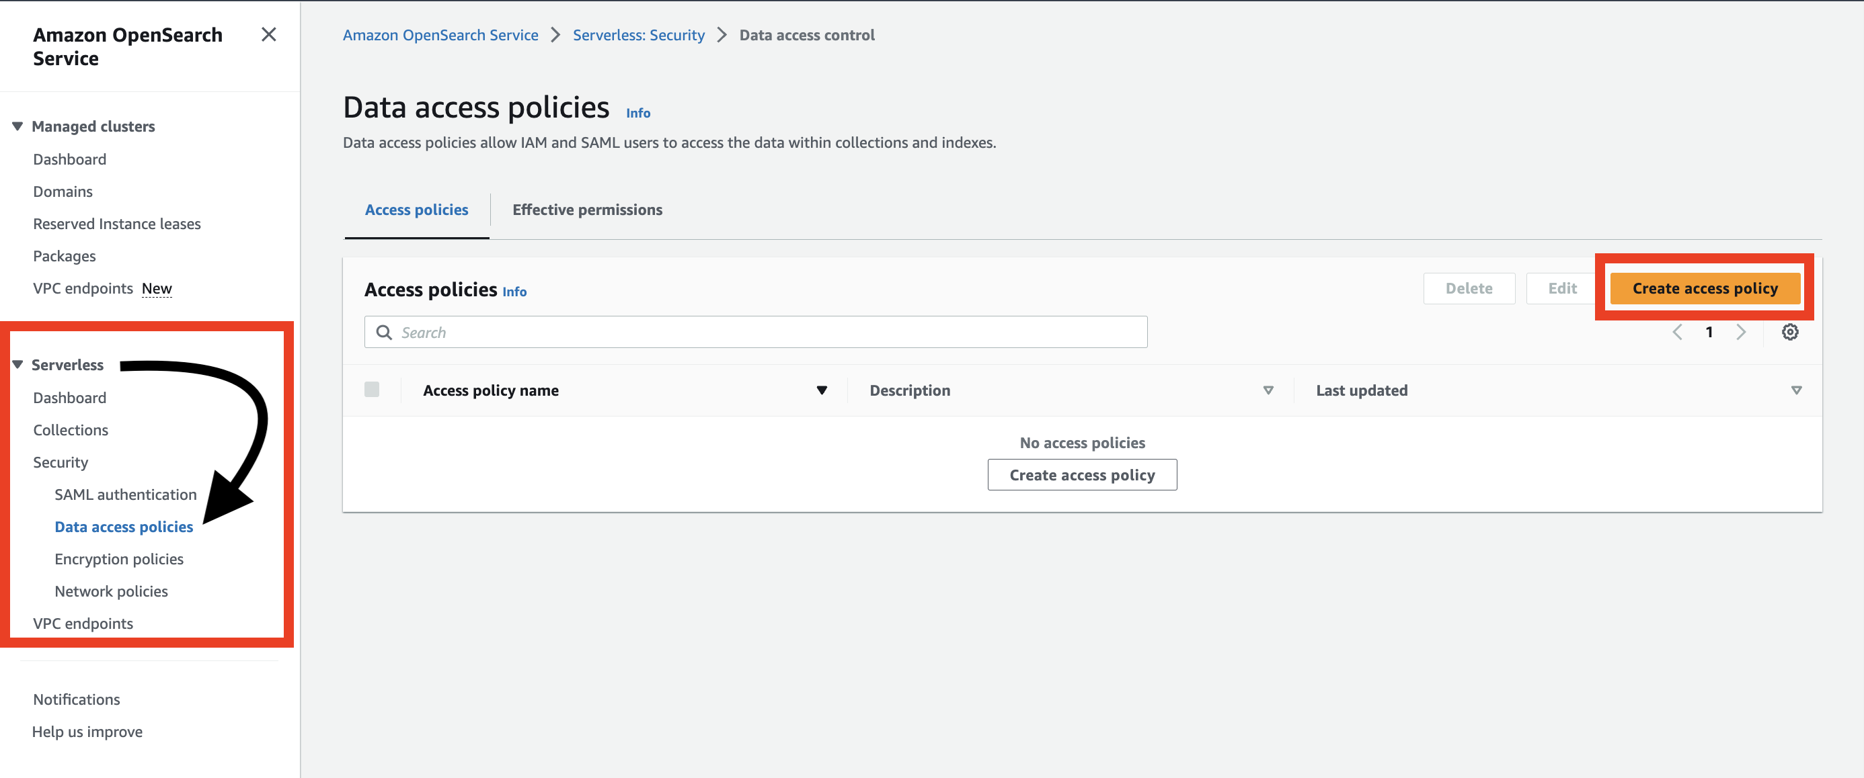Click Create access policy in empty table
Image resolution: width=1864 pixels, height=778 pixels.
coord(1082,475)
